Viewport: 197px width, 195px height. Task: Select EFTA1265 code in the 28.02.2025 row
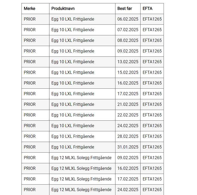pos(152,136)
